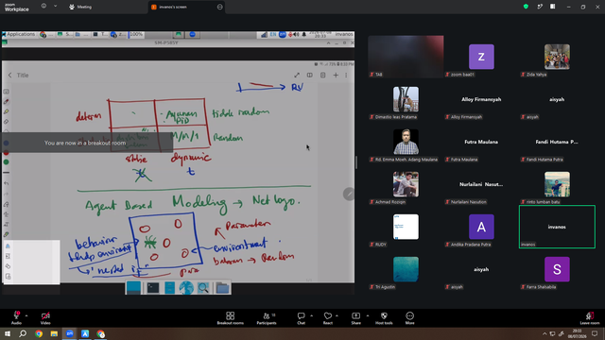Viewport: 605px width, 340px height.
Task: Expand the arrow next to React
Action: 337,315
